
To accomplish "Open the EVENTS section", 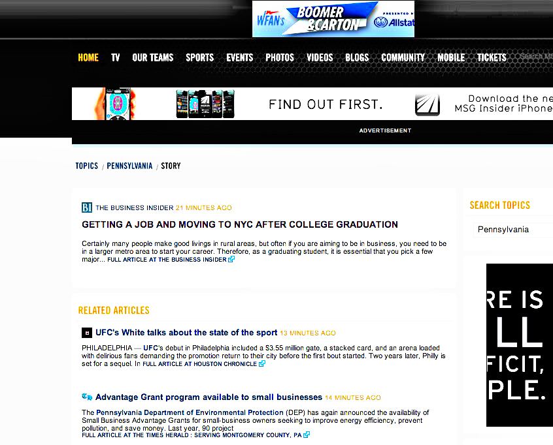I will click(x=239, y=57).
